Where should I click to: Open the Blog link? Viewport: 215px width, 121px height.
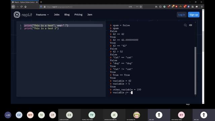pos(67,14)
